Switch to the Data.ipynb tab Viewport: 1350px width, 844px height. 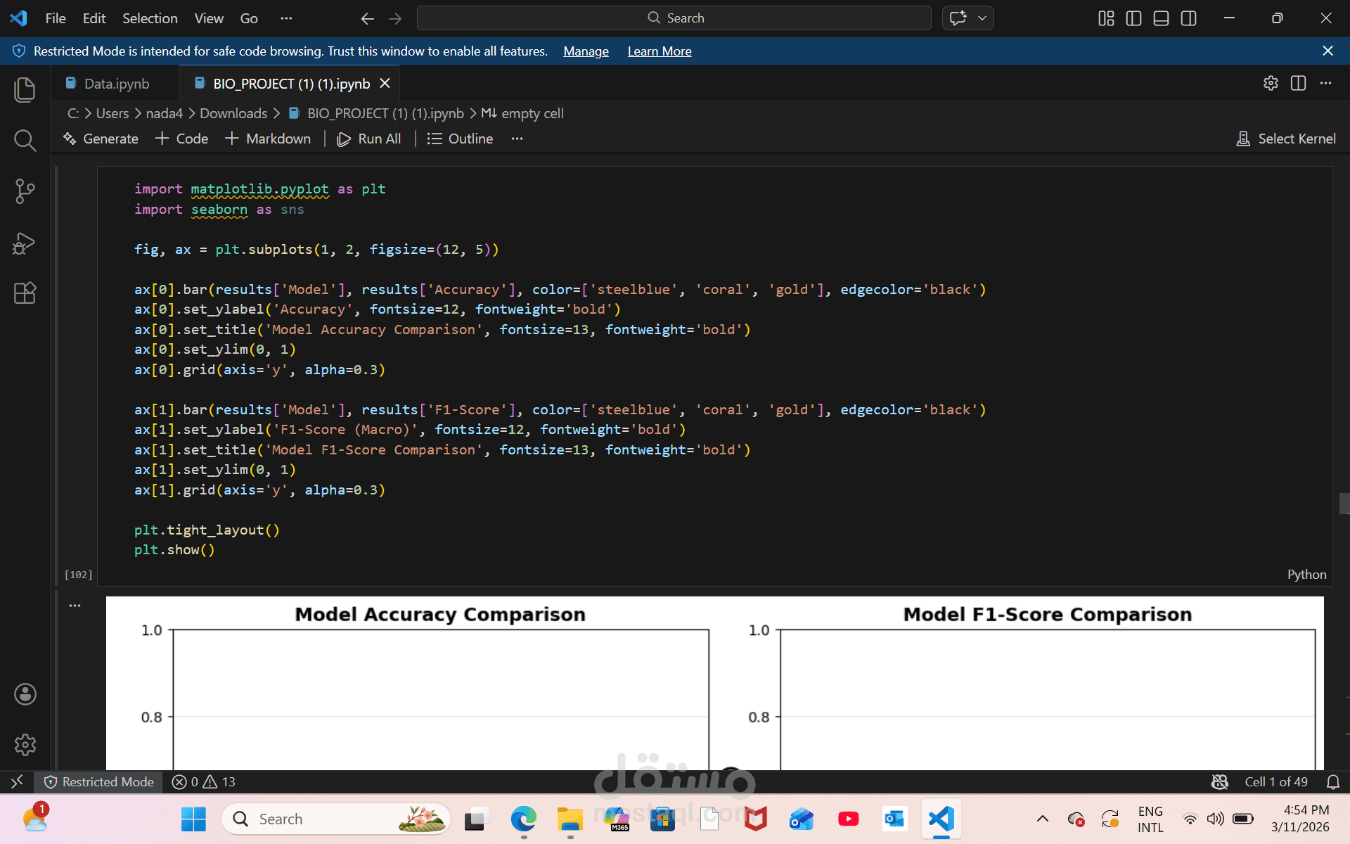click(116, 84)
